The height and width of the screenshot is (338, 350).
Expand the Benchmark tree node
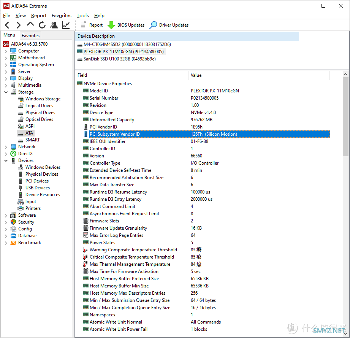pyautogui.click(x=6, y=243)
